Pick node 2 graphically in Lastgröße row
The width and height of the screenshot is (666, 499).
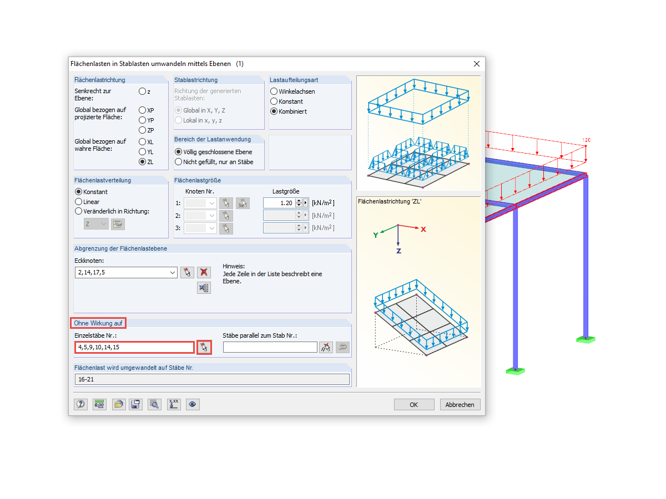click(226, 216)
